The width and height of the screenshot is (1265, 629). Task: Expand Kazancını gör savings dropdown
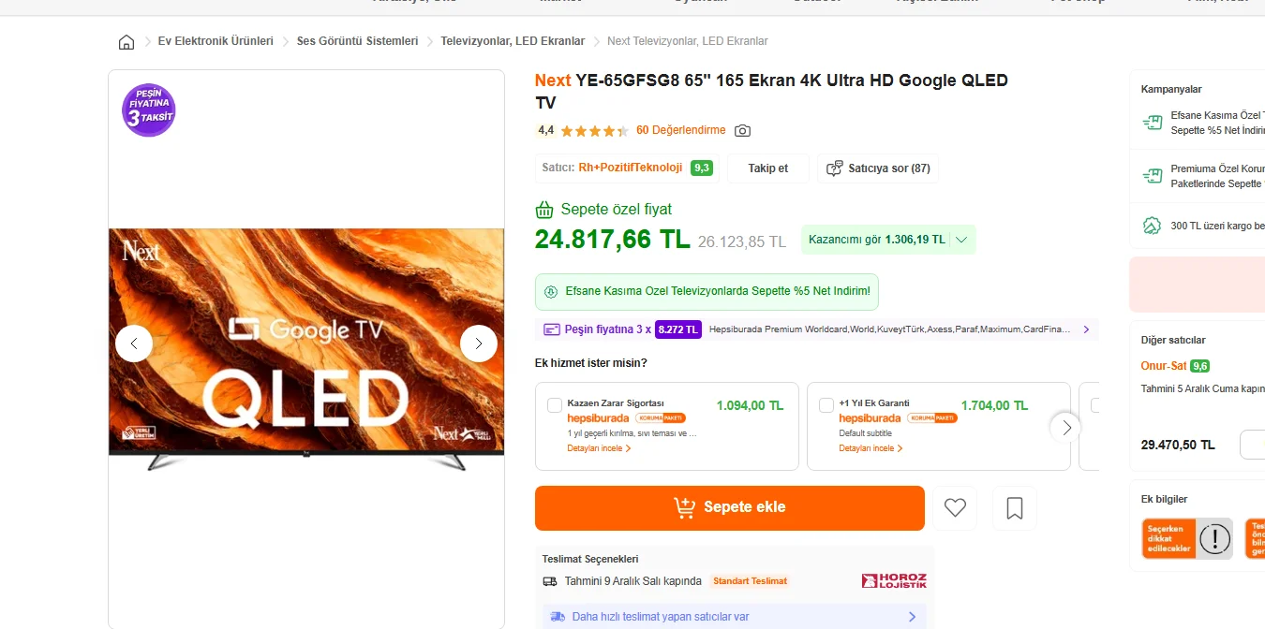tap(961, 240)
